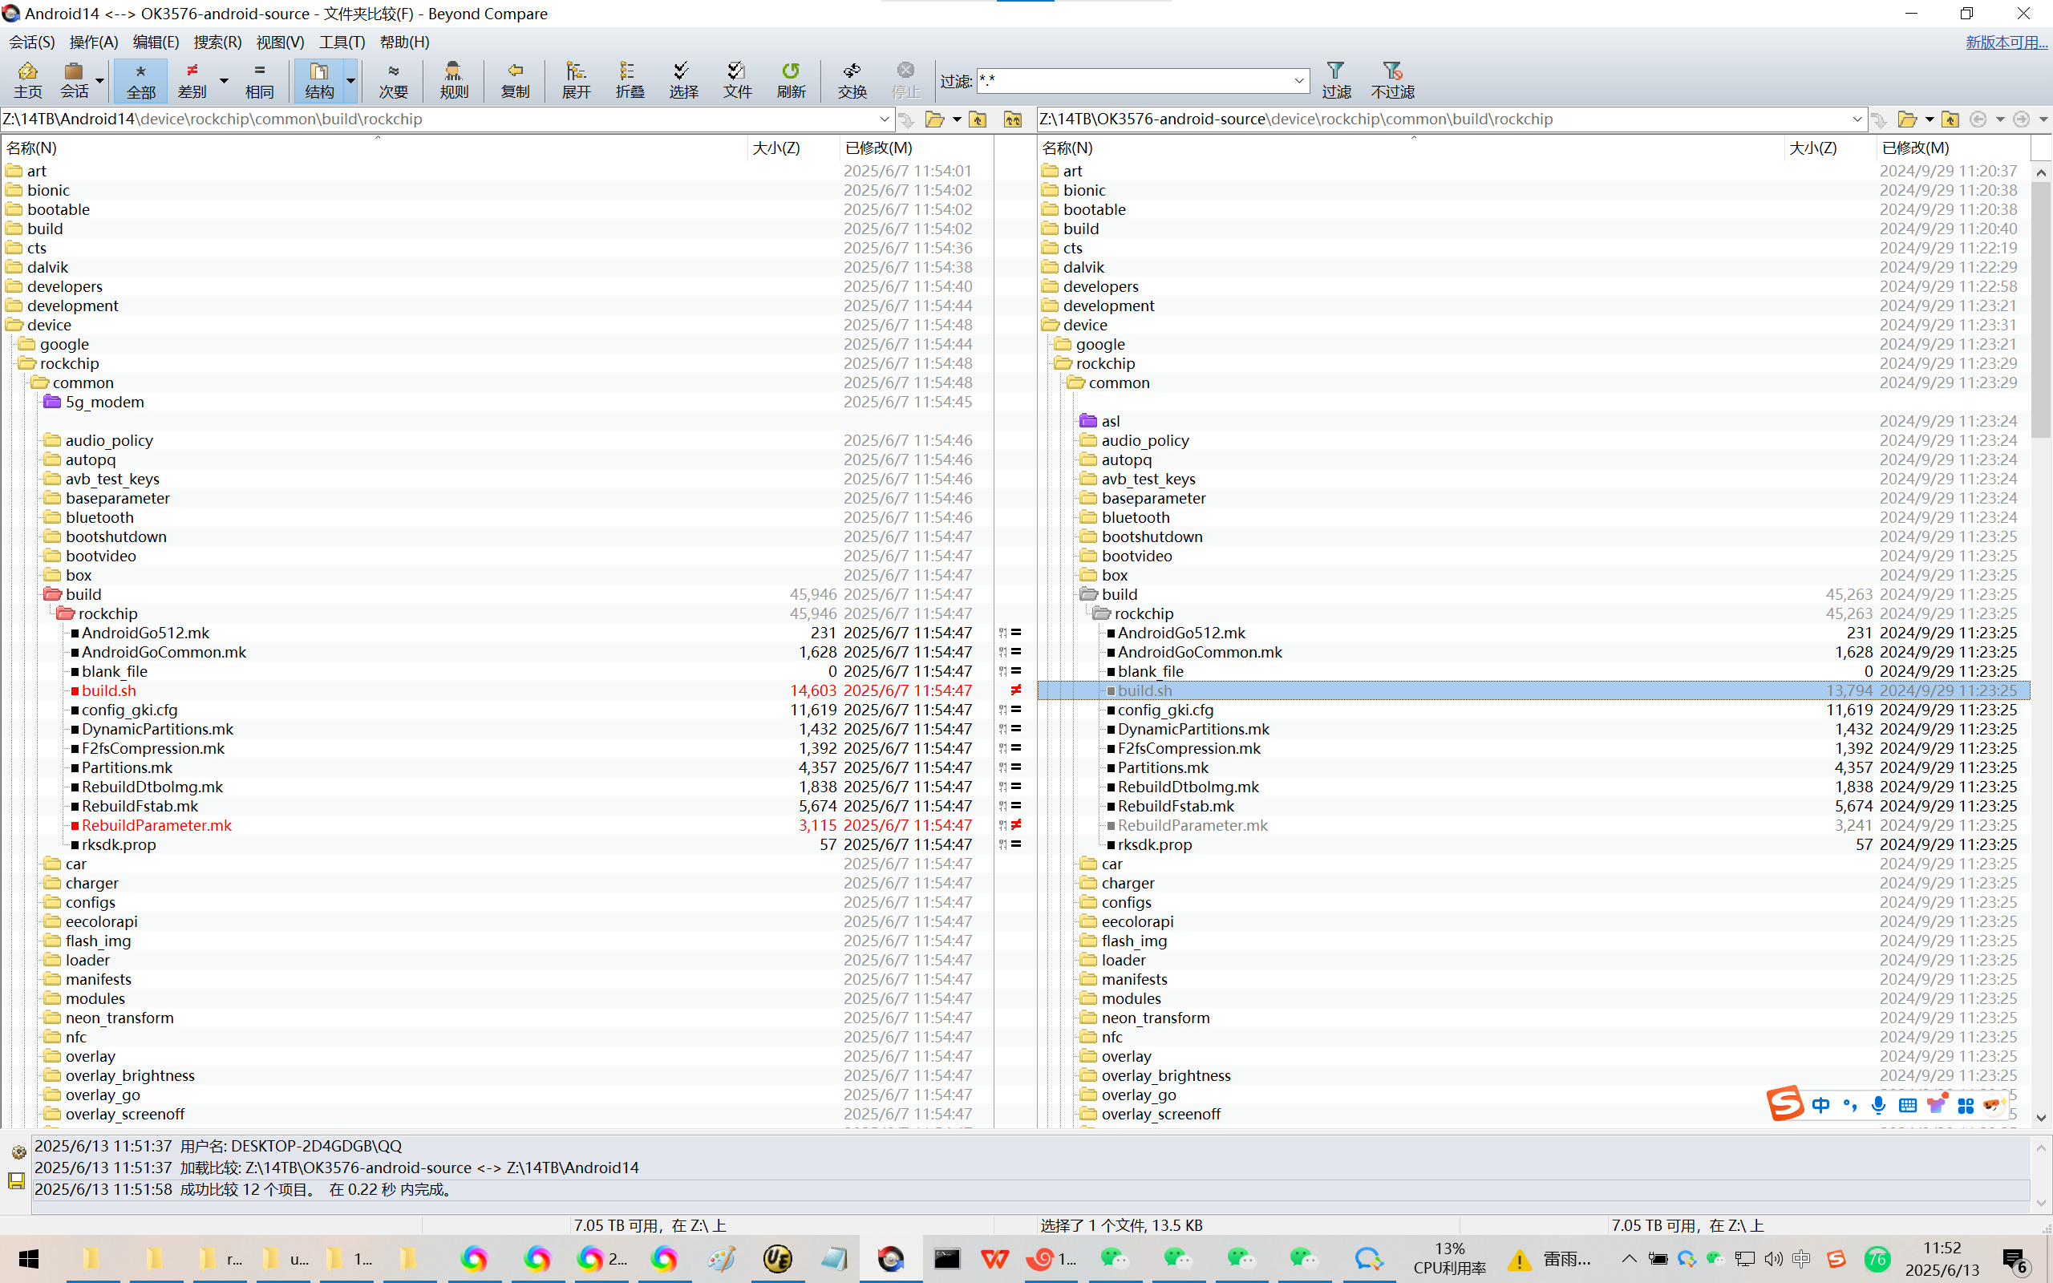Screen dimensions: 2053x1283
Task: Click the Swap sides (交换) icon
Action: [852, 79]
